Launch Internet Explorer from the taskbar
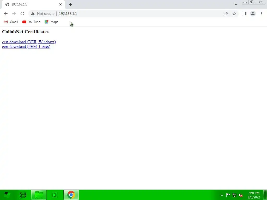The height and width of the screenshot is (200, 267). [x=23, y=195]
